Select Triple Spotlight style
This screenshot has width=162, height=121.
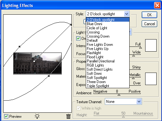[x=108, y=86]
